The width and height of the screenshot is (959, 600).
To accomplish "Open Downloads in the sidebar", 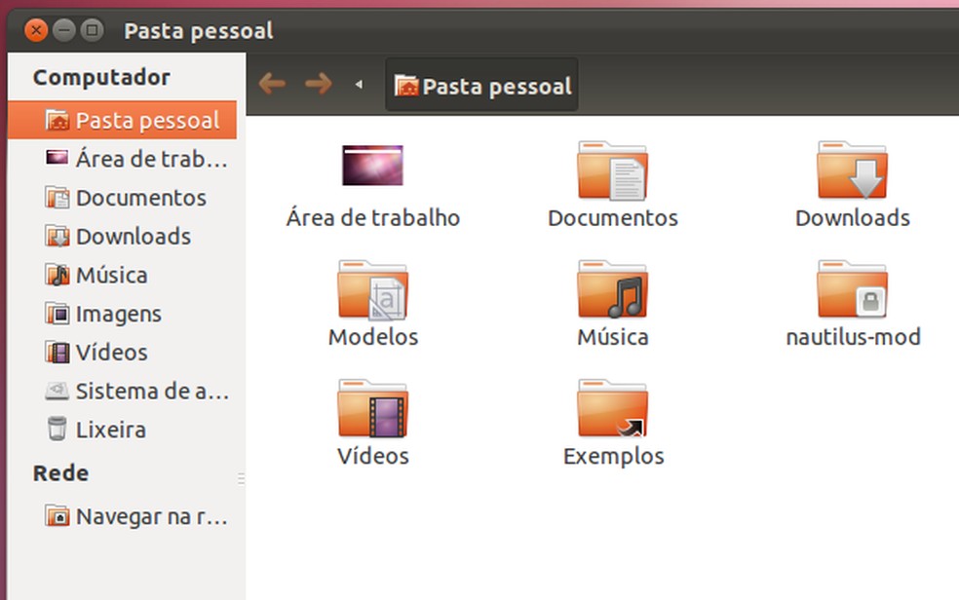I will pos(123,237).
